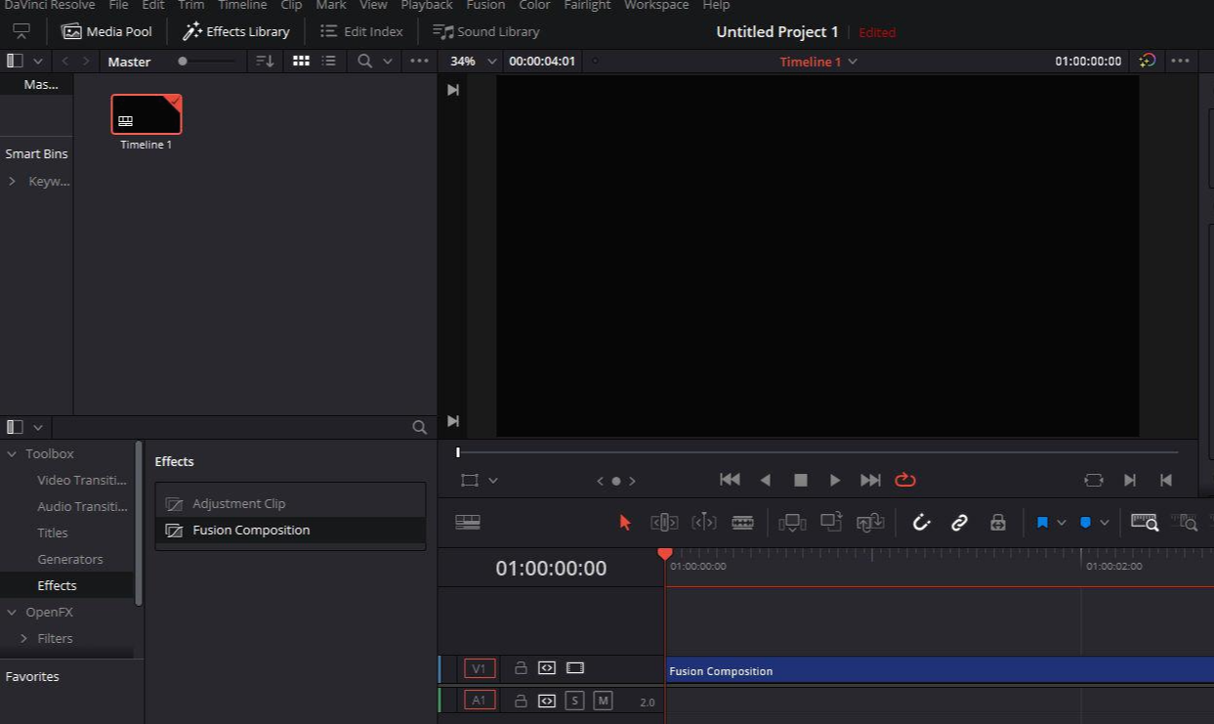Open Timeline View Options icon

pos(468,523)
